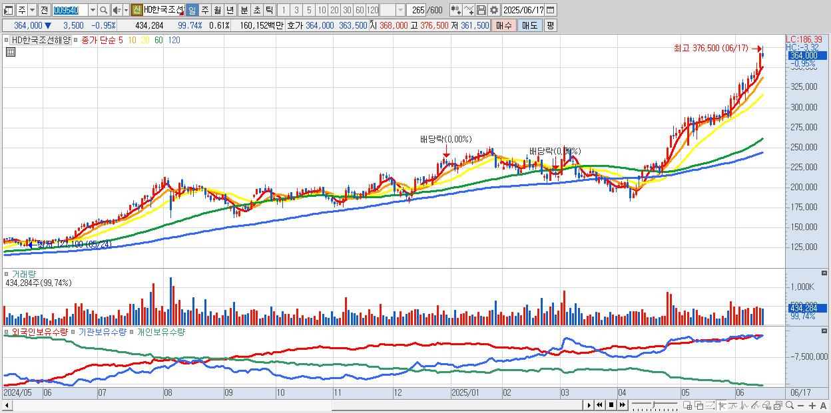
Task: Select the 월 monthly period toggle
Action: [x=217, y=10]
